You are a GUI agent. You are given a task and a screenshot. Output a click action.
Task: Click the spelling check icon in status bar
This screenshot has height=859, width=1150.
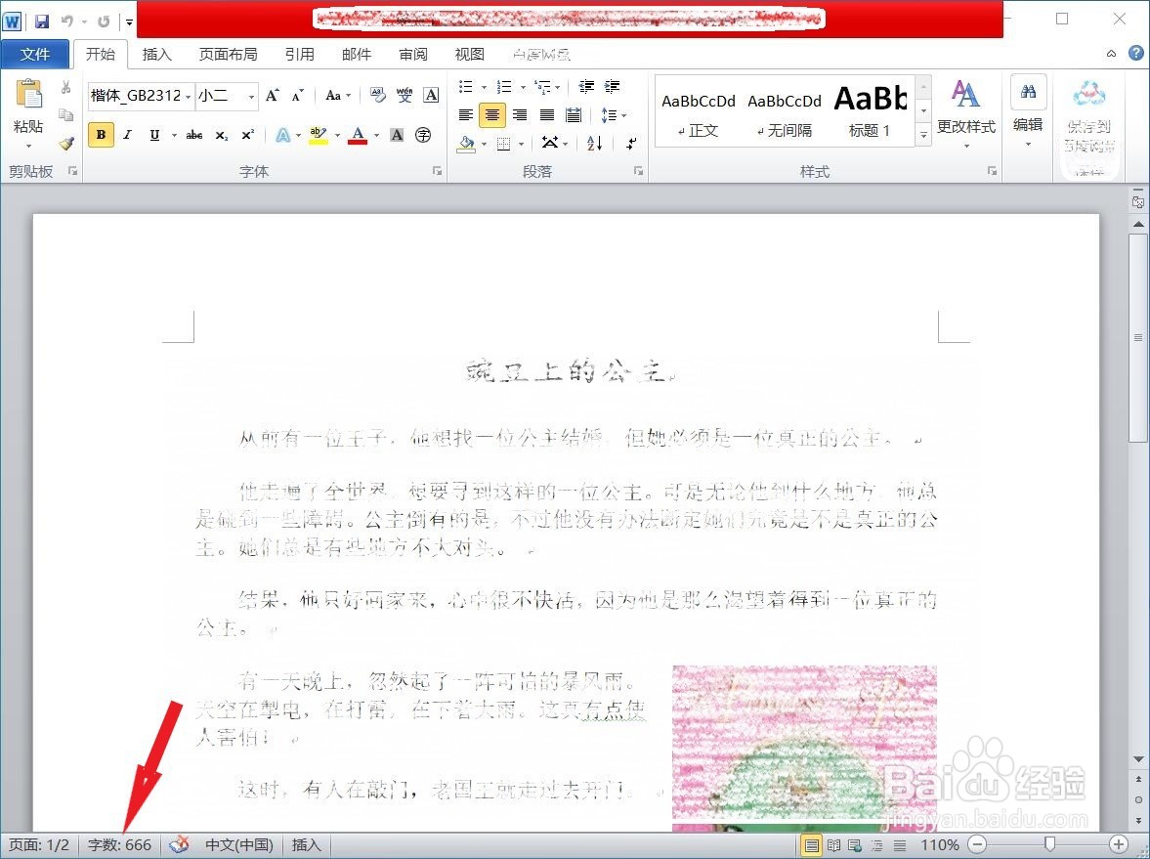pyautogui.click(x=179, y=844)
